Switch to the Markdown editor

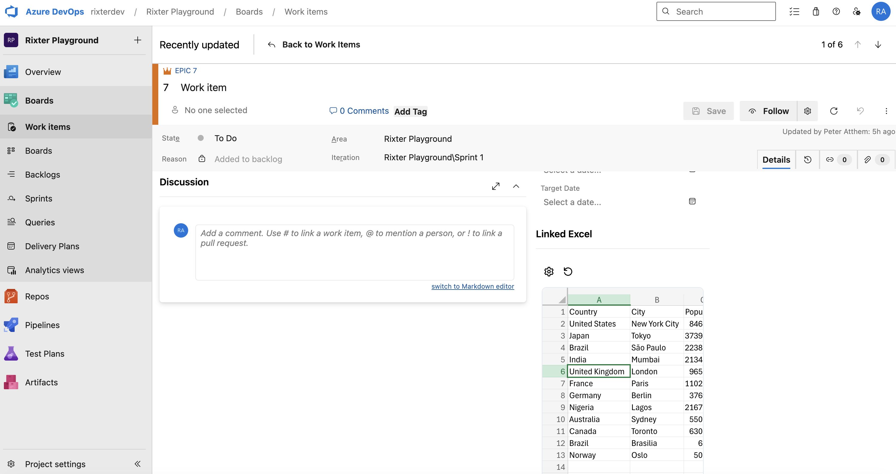point(472,286)
